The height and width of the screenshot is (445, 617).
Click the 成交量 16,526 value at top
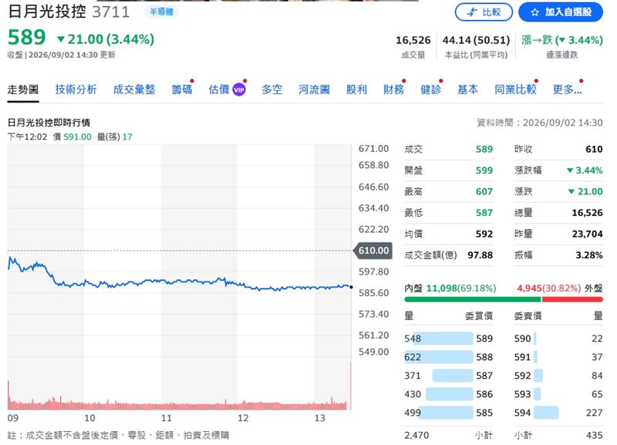pyautogui.click(x=413, y=40)
